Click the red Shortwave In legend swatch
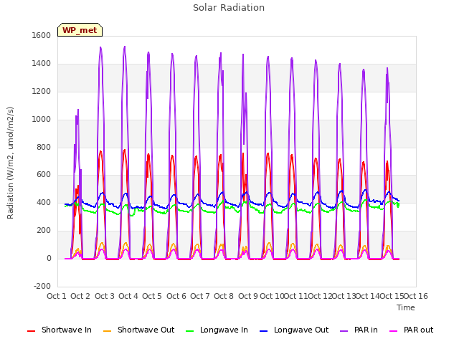 (31, 331)
